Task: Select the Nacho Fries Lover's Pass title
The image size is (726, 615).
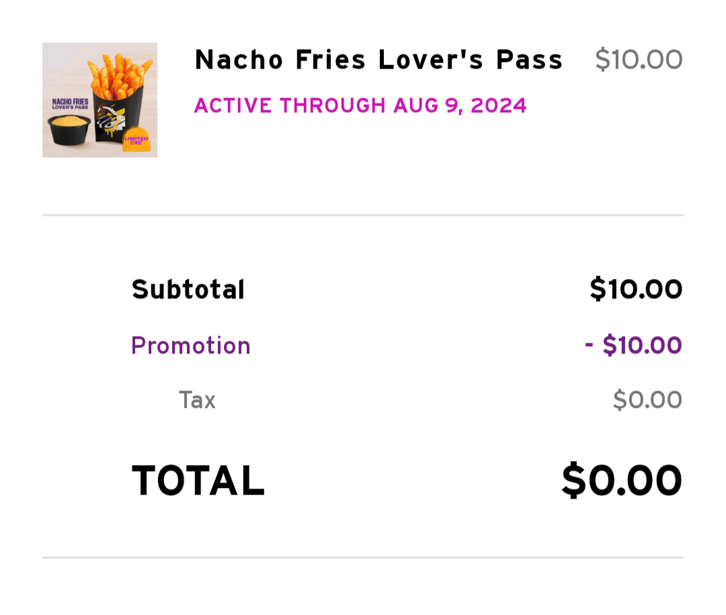Action: click(378, 60)
